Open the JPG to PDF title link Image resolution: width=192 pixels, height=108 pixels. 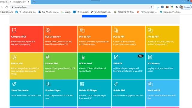point(153,37)
